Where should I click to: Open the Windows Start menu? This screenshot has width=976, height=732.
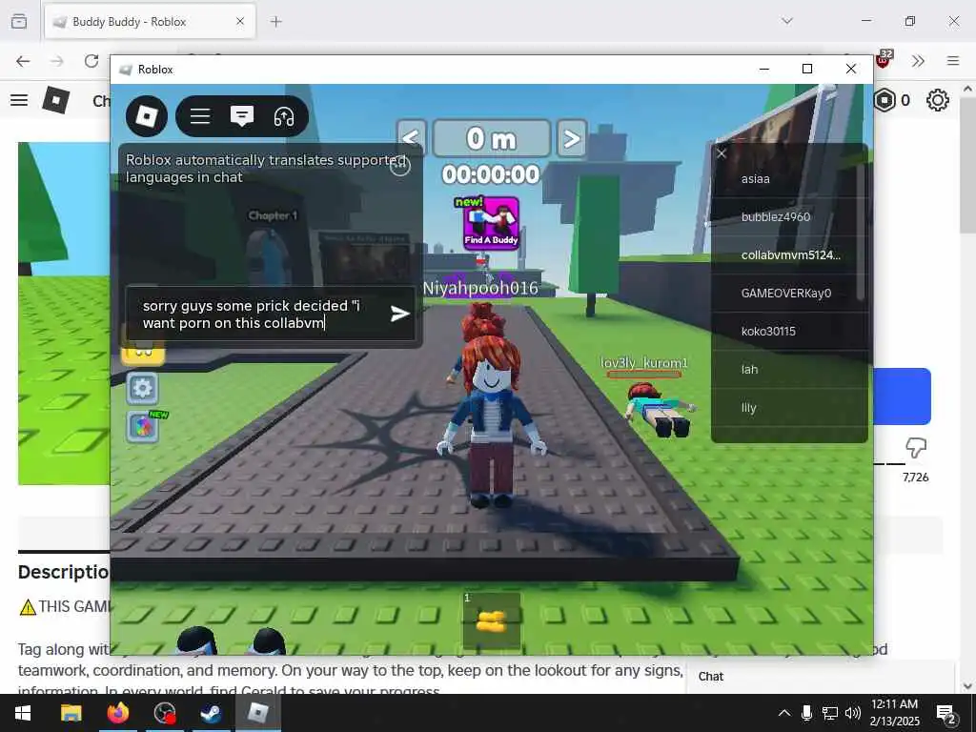coord(23,713)
